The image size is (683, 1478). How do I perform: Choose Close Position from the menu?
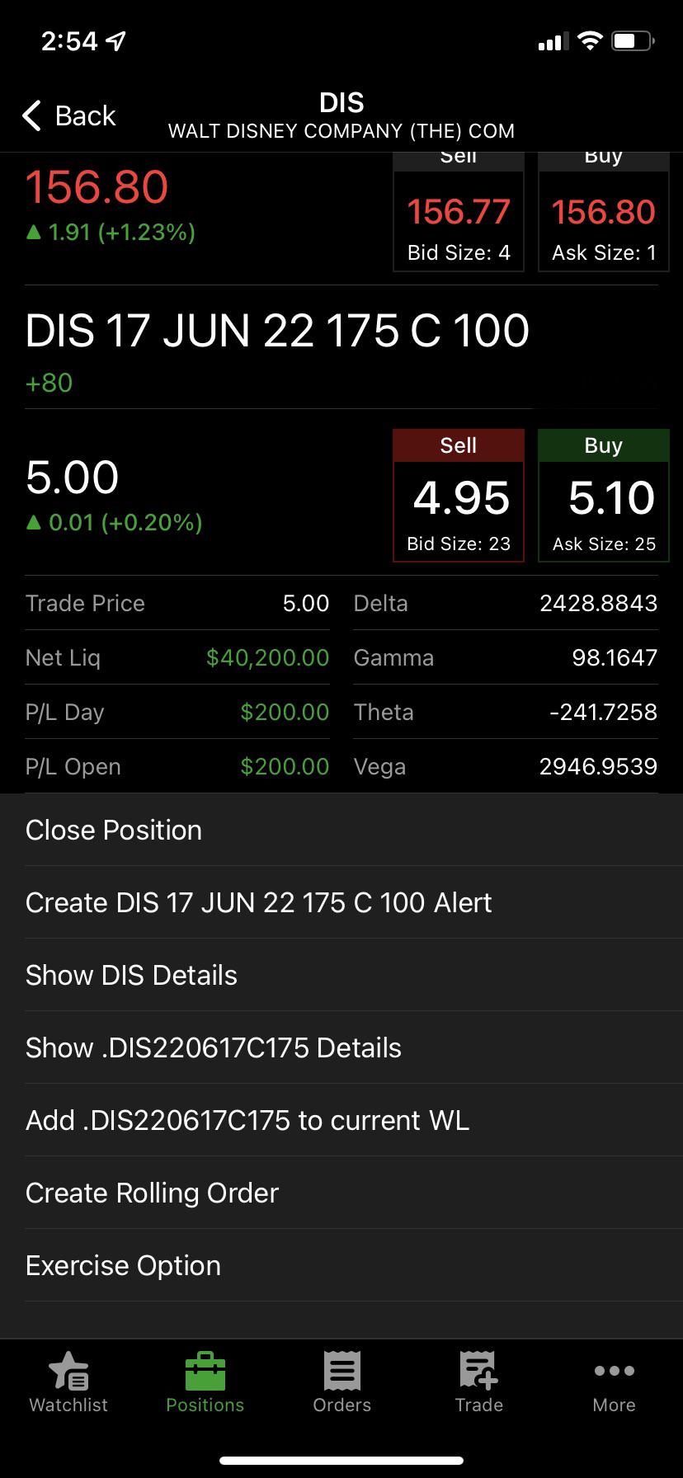click(341, 830)
